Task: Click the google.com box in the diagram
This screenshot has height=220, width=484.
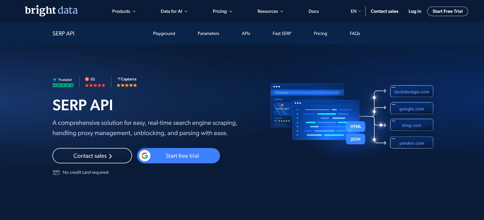Action: [x=412, y=108]
